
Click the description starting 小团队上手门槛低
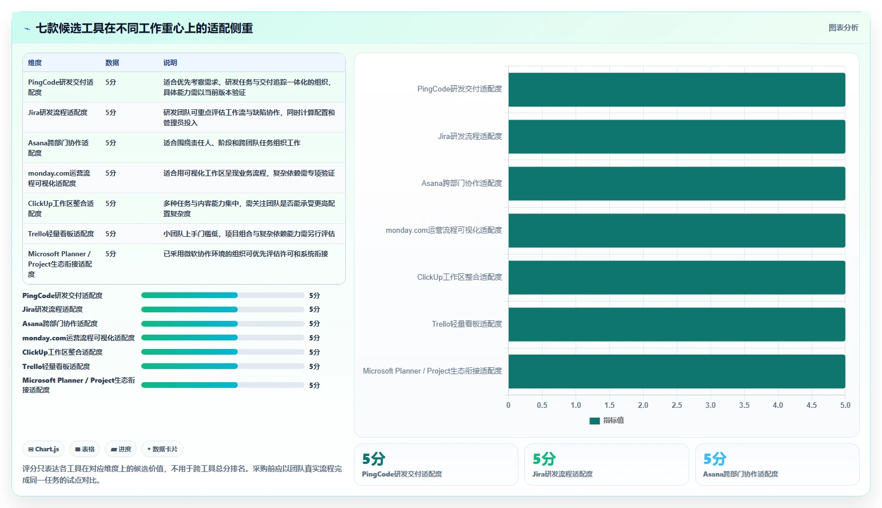point(249,233)
